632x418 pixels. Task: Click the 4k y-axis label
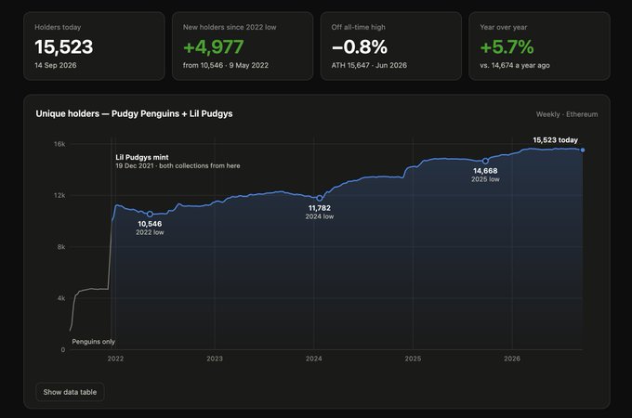(61, 298)
